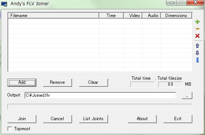This screenshot has width=205, height=135.
Task: Click the Total filesize field showing 0.0
Action: pyautogui.click(x=170, y=84)
